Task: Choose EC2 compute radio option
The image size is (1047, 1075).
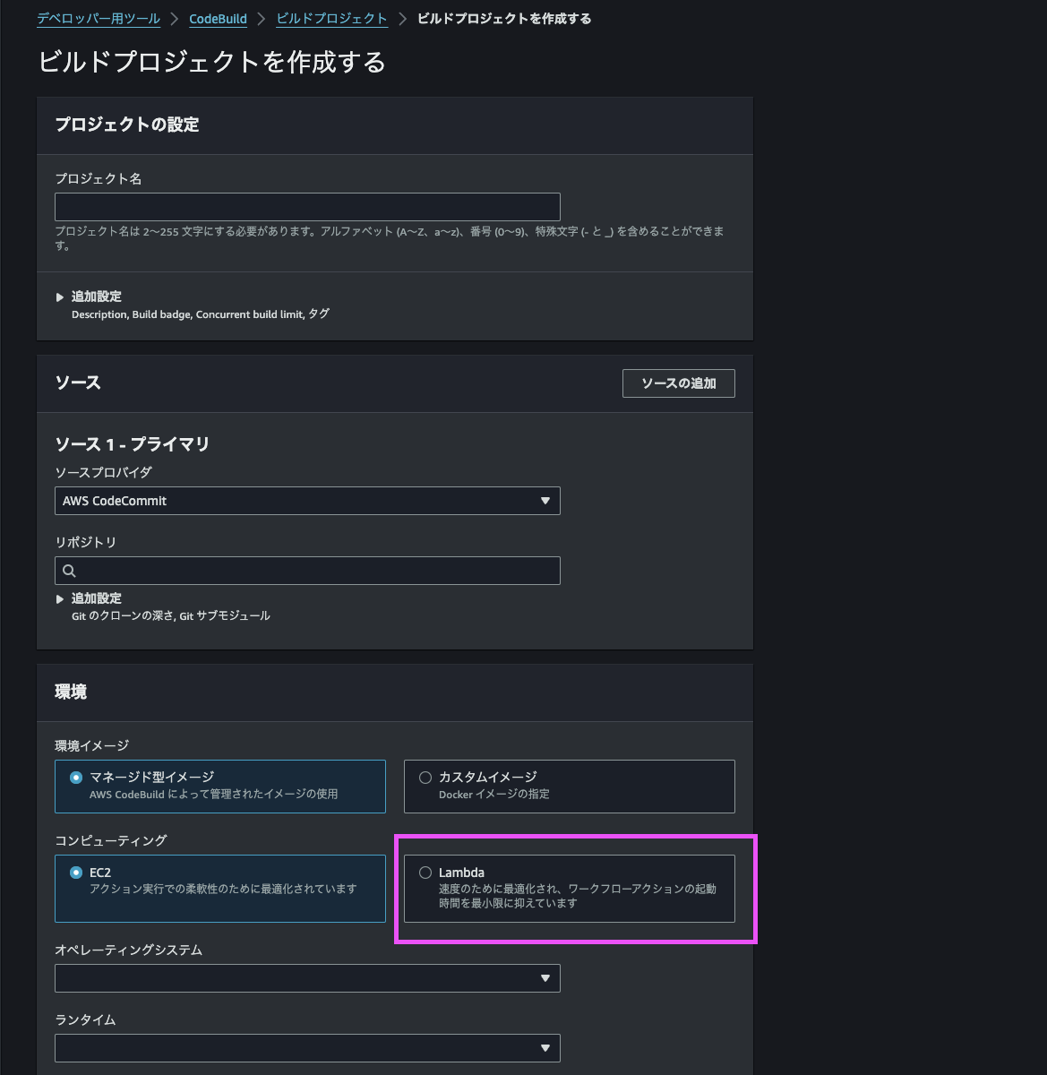Action: [76, 873]
